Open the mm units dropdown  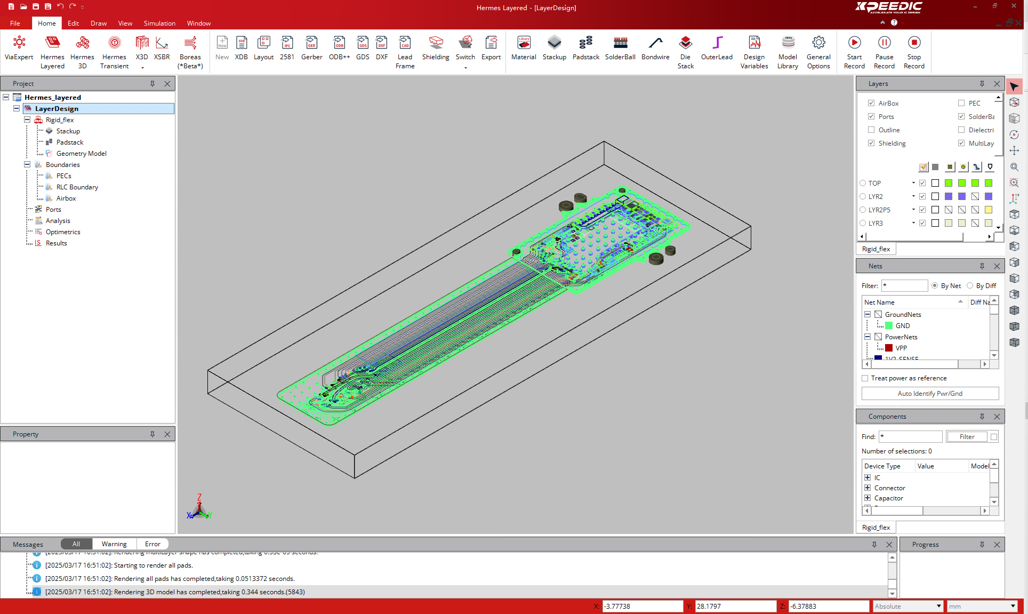1013,606
